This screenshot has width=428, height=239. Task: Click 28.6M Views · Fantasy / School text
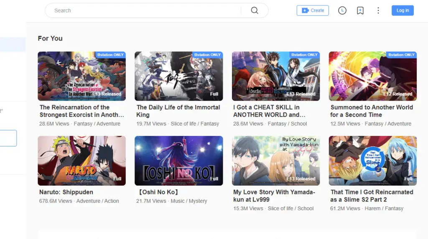click(270, 124)
